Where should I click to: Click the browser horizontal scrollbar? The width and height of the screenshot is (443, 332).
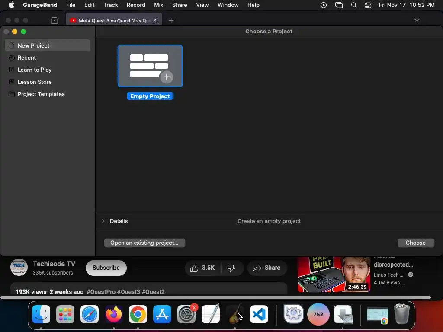pyautogui.click(x=215, y=297)
